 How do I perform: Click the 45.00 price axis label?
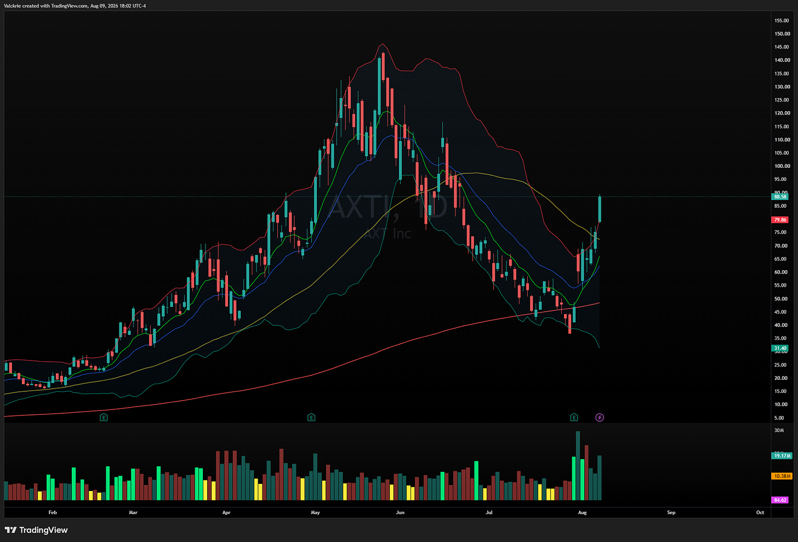pyautogui.click(x=780, y=312)
